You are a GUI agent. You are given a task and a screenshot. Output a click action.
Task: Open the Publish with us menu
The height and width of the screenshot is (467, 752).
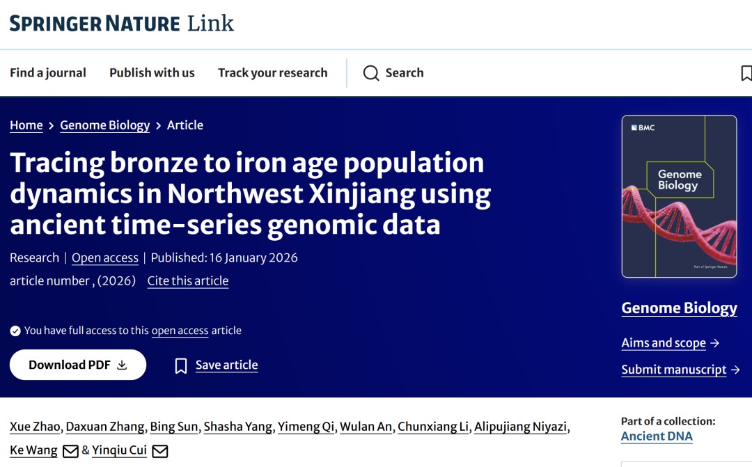[152, 73]
